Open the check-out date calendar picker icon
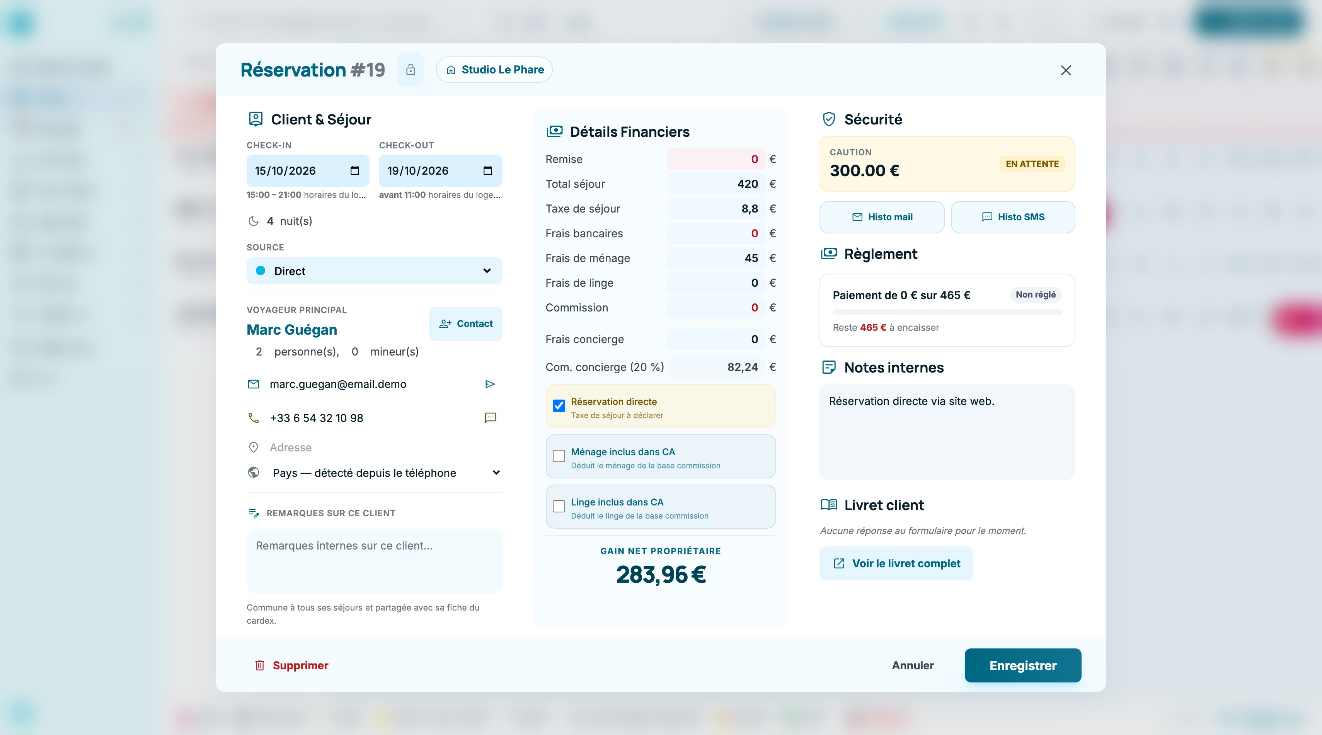This screenshot has height=735, width=1322. [x=487, y=171]
